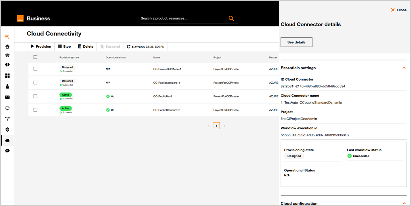Click the workflow id bcb6501a-c22d-4d95-ad07-6bd2b5396818
This screenshot has width=411, height=206.
[x=314, y=135]
